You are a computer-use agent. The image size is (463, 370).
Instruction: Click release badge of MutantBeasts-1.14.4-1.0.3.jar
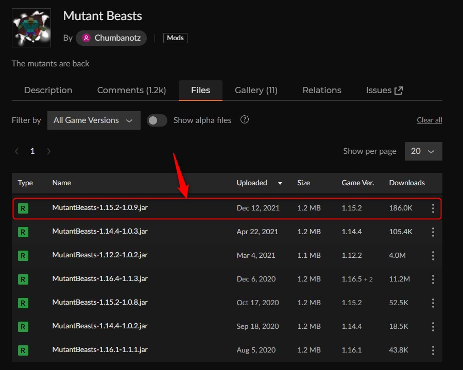click(23, 232)
